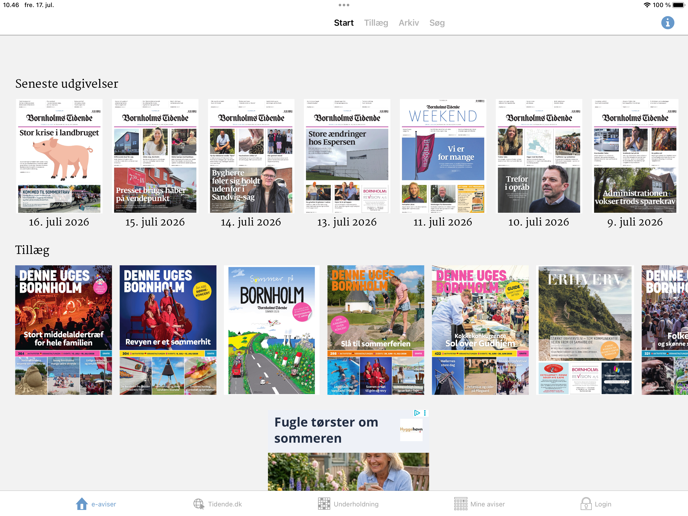Screen dimensions: 688x516
Task: Select the Tidende.dk label in bottom bar
Action: [x=225, y=504]
